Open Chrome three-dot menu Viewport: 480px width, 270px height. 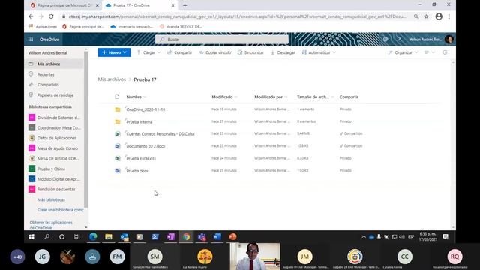coord(449,16)
